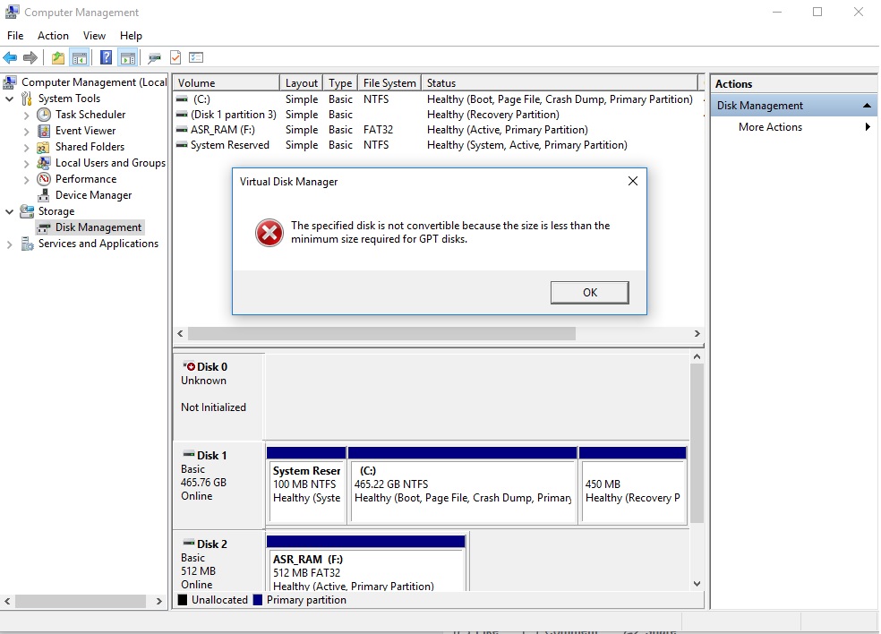Open the File menu
The image size is (881, 634).
click(x=15, y=36)
